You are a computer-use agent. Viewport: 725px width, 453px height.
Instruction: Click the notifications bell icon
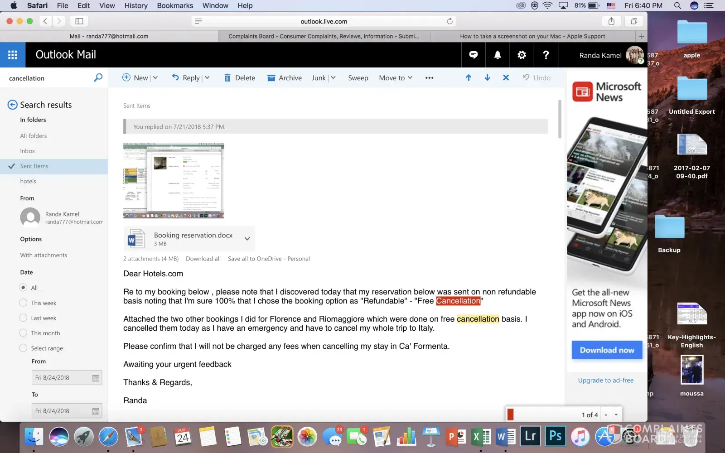(x=498, y=55)
